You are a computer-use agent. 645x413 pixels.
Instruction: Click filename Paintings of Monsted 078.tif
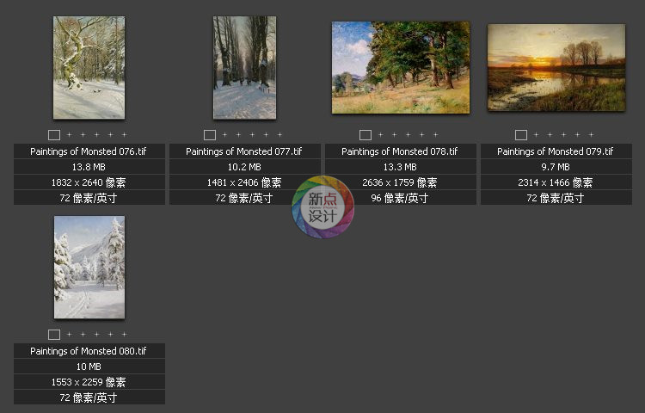[400, 151]
